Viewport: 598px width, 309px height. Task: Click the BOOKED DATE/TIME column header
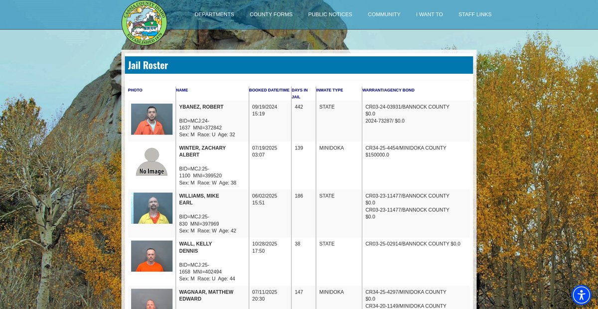tap(270, 90)
